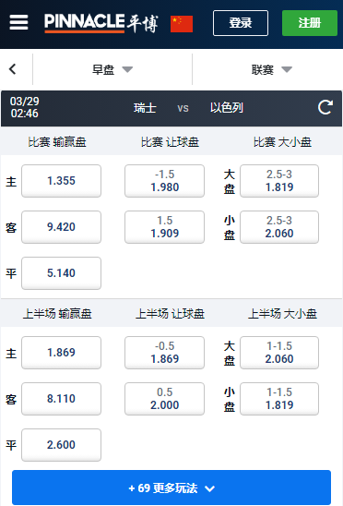Click the Pinnacle 平博 logo
This screenshot has height=506, width=343.
coord(101,23)
